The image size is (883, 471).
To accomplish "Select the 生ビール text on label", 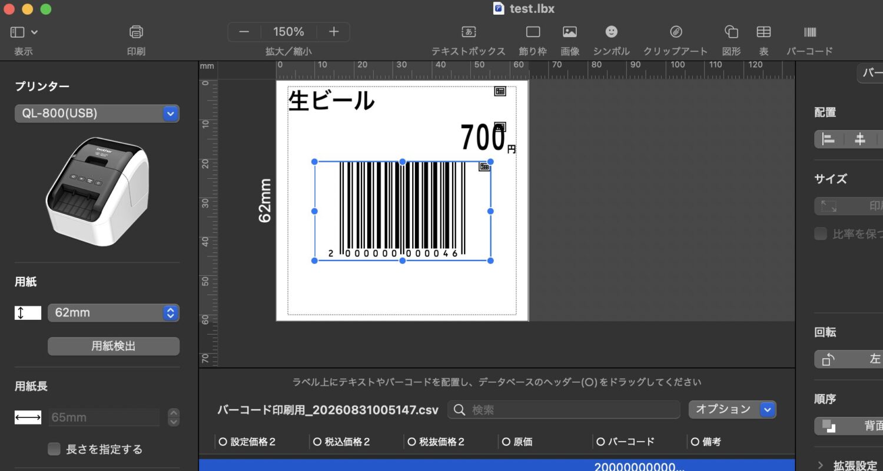I will point(331,101).
